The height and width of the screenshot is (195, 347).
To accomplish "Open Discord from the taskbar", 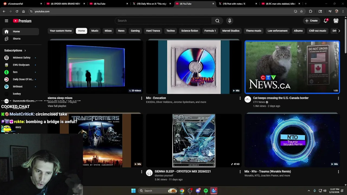I will 198,191.
